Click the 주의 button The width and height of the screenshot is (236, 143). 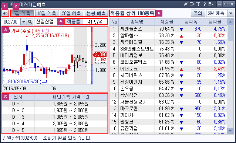point(198,13)
